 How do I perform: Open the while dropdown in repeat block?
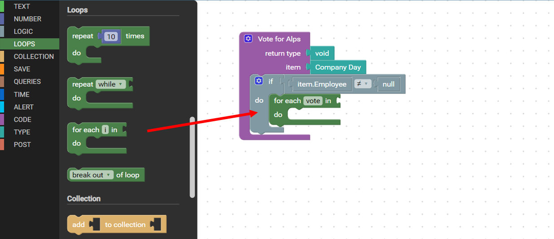tap(111, 84)
